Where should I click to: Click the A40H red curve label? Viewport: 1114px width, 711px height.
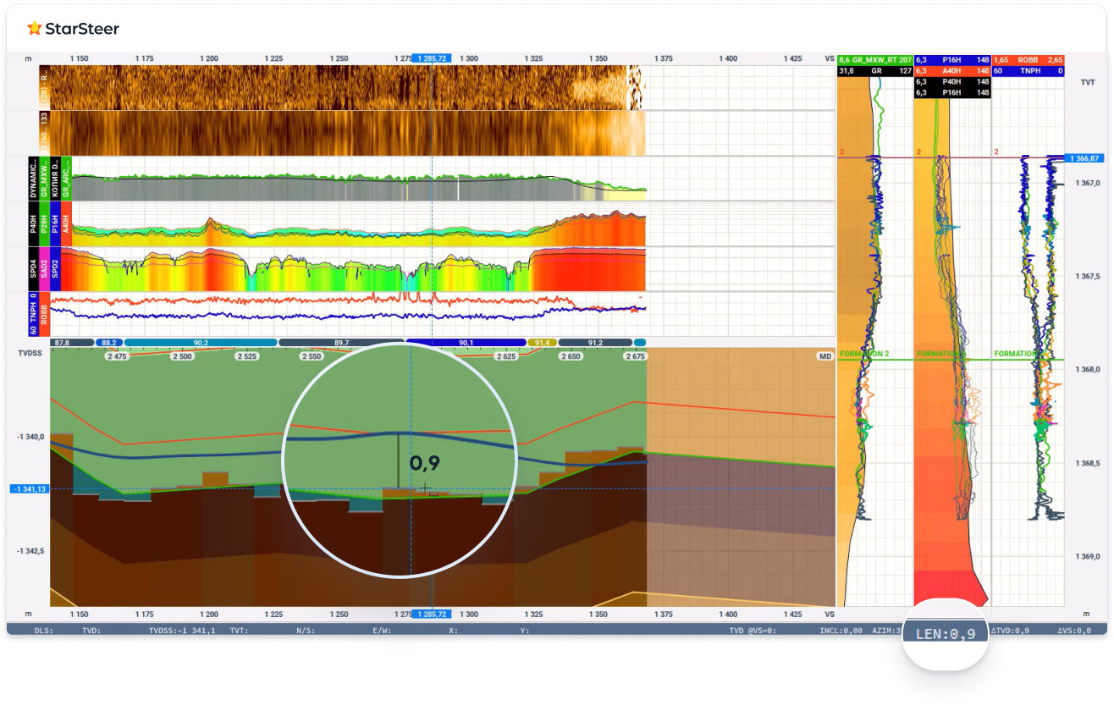[x=66, y=223]
